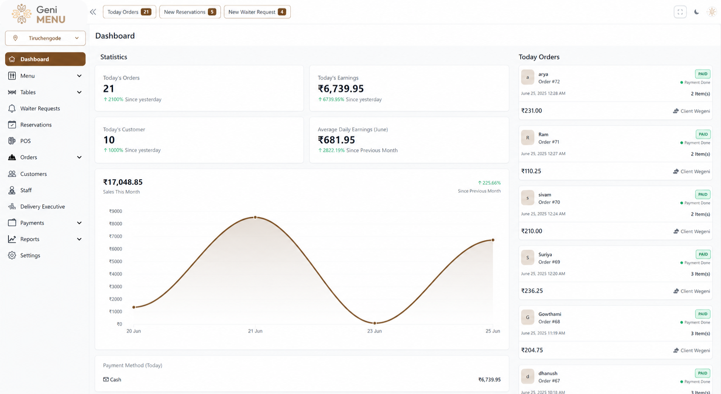
Task: Click the location pin icon
Action: pos(15,38)
